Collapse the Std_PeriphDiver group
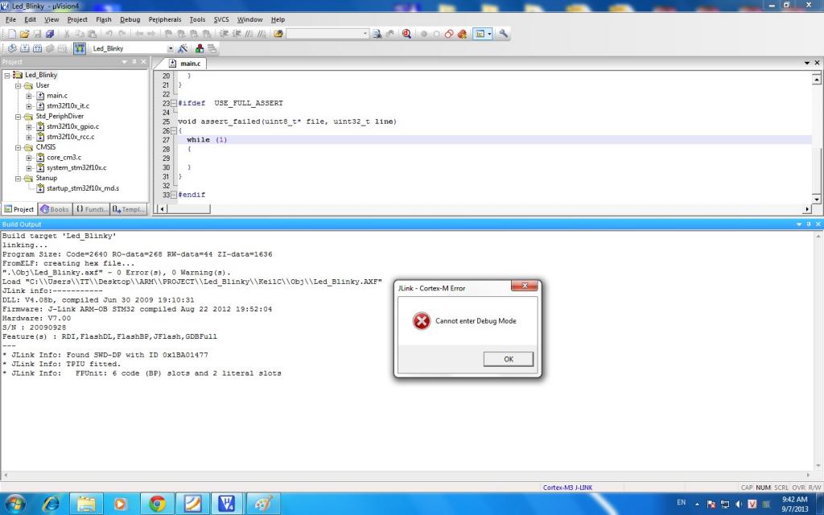The height and width of the screenshot is (515, 824). pos(18,117)
